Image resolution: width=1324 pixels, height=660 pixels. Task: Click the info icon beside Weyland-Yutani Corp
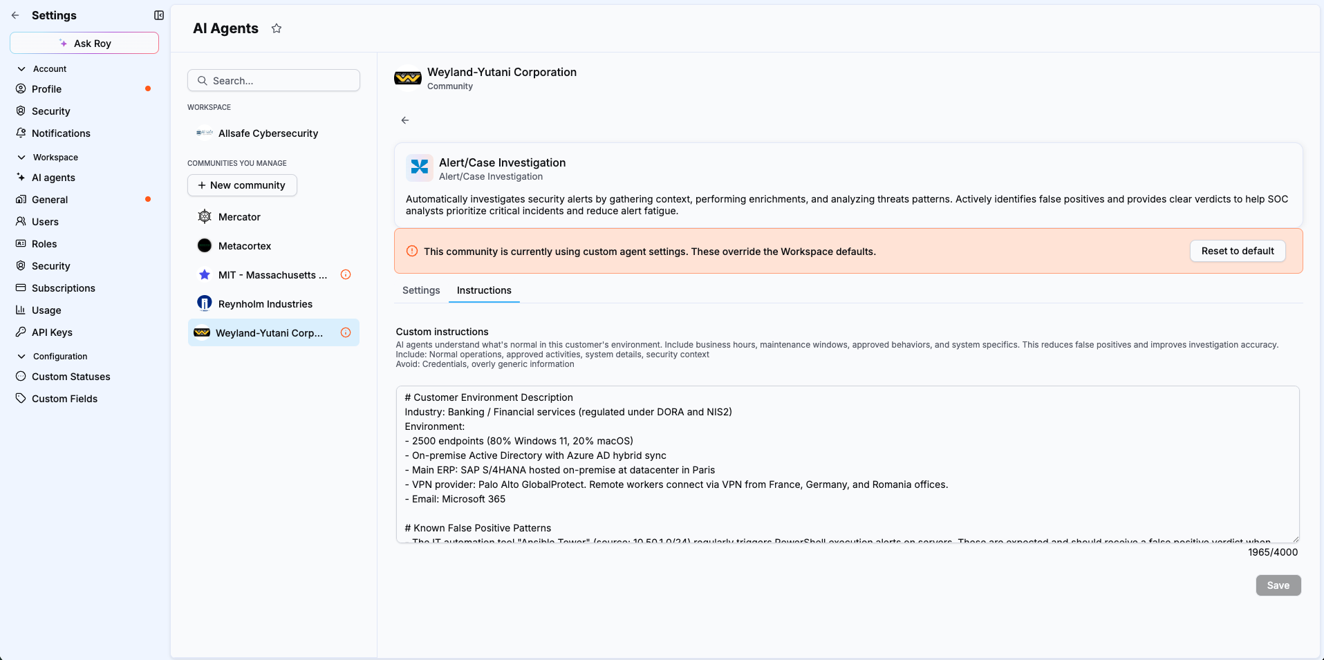coord(346,332)
